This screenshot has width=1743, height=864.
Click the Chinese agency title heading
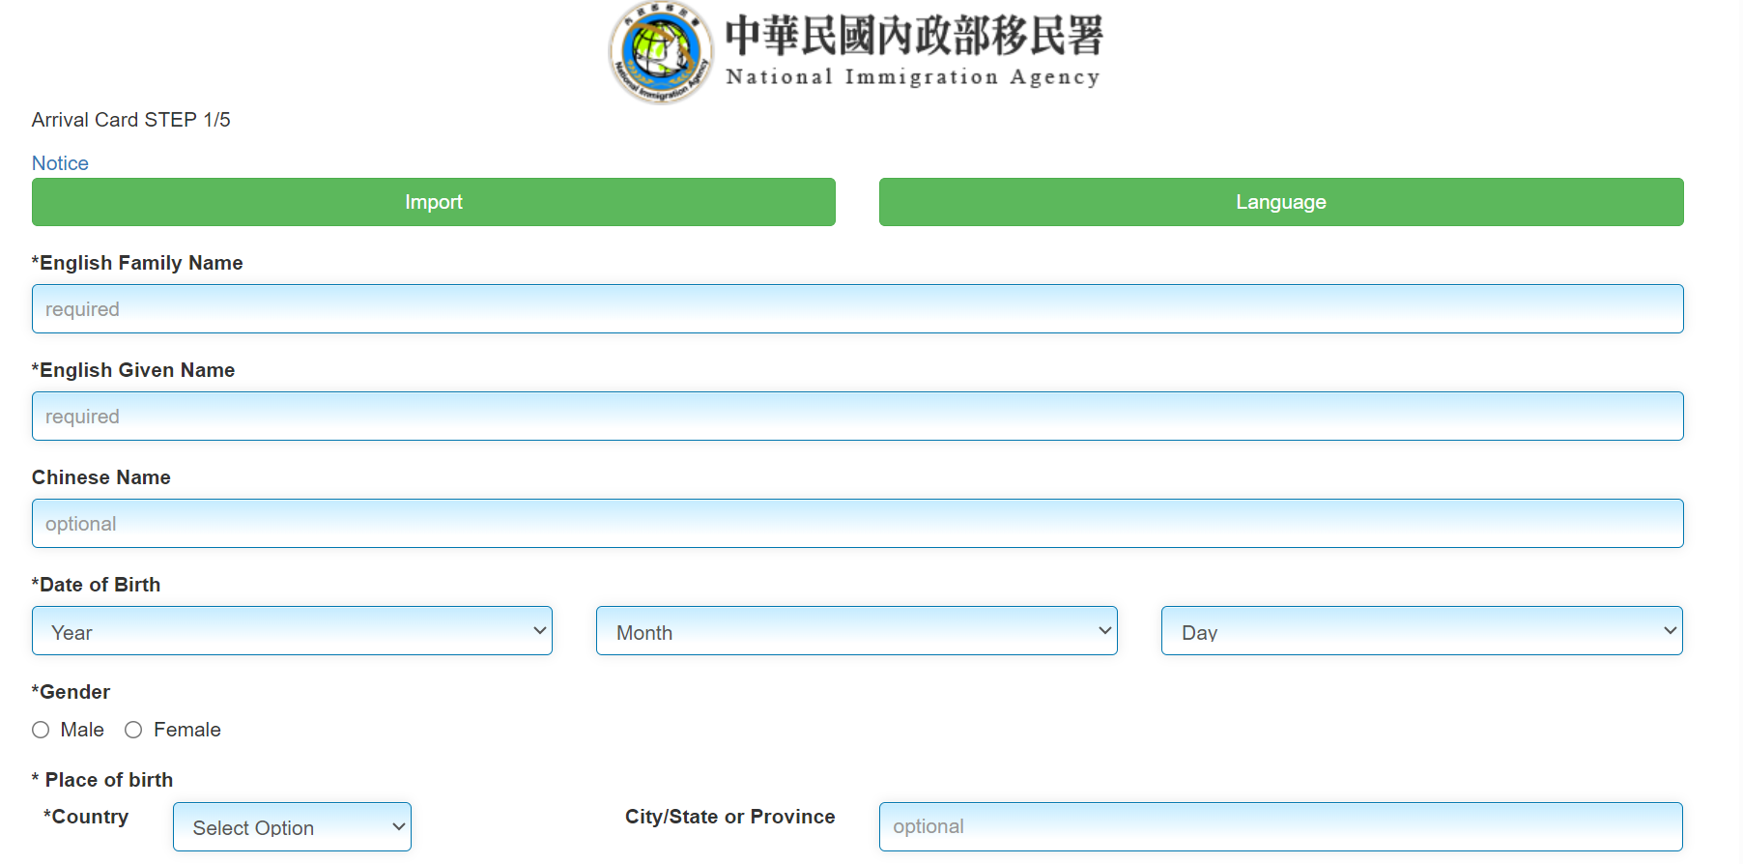913,36
